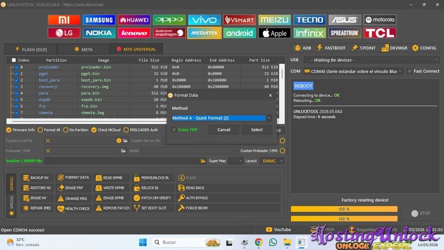Open the YouTube link in status bar

point(279,229)
